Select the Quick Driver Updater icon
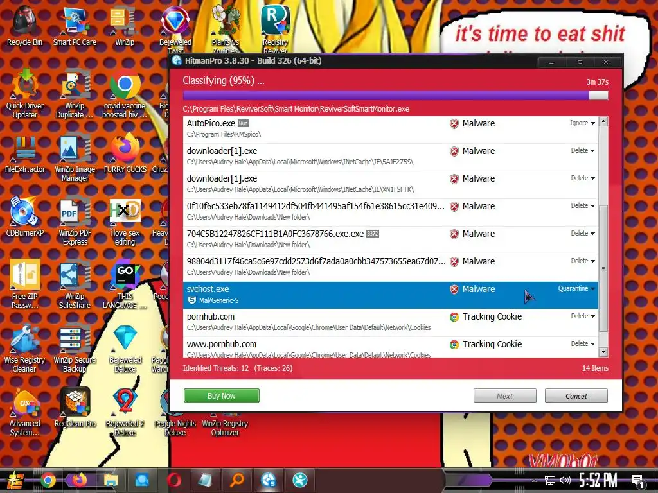 (24, 94)
